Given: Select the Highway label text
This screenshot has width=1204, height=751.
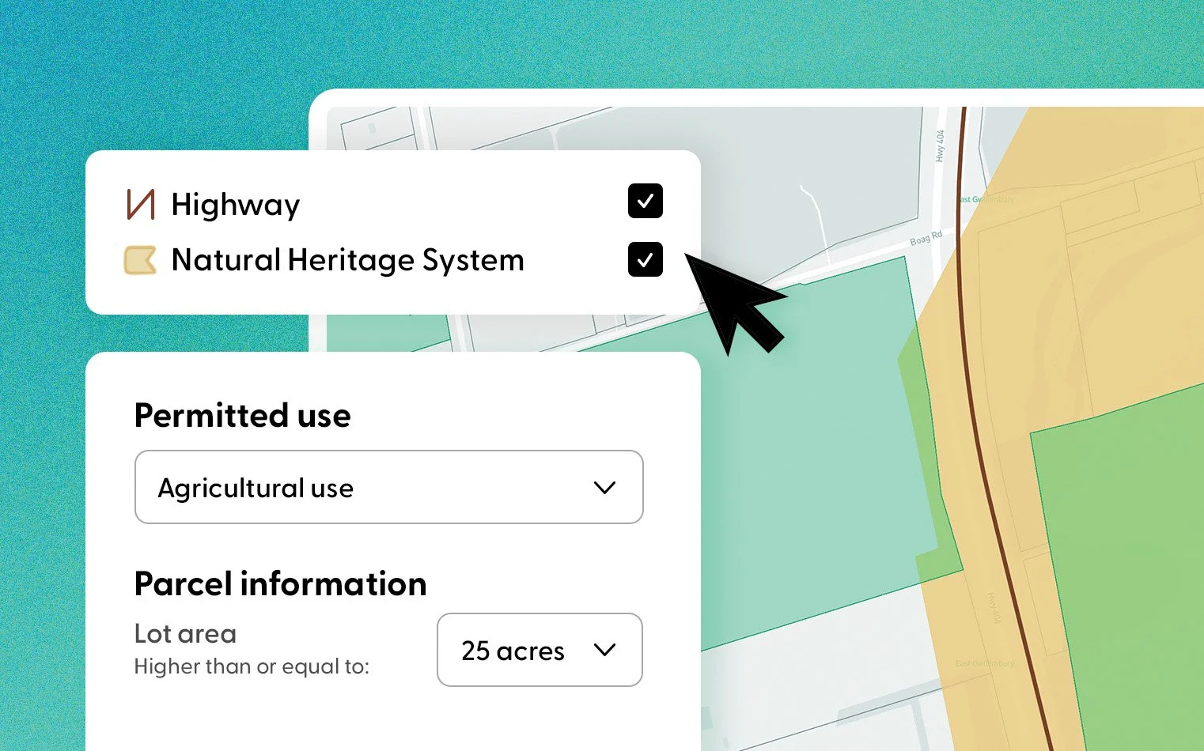Looking at the screenshot, I should click(236, 206).
